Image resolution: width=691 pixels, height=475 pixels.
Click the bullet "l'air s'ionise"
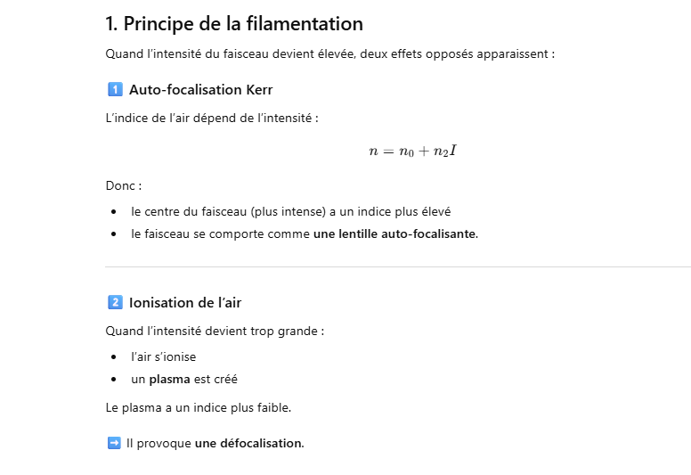tap(163, 356)
